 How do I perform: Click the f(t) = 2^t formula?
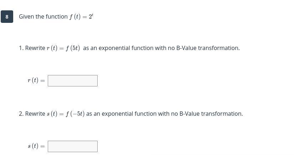81,17
